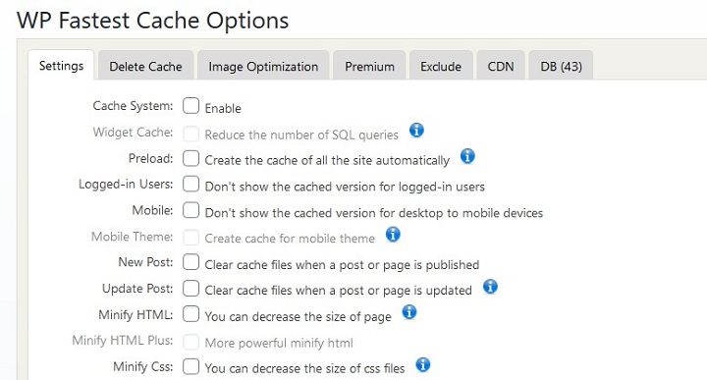Viewport: 707px width, 380px height.
Task: Select the Exclude tab
Action: 441,66
